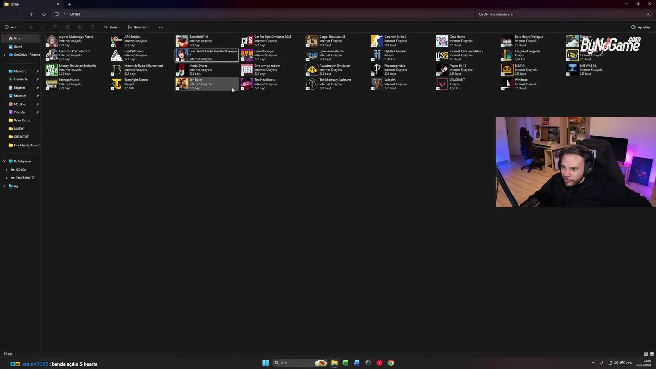656x369 pixels.
Task: Go to Giriş home in sidebar
Action: point(20,38)
